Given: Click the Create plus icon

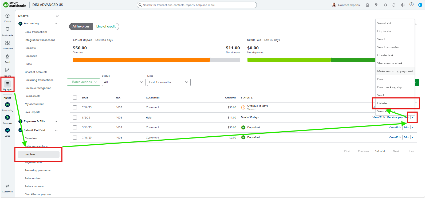Looking at the screenshot, I should tap(7, 16).
